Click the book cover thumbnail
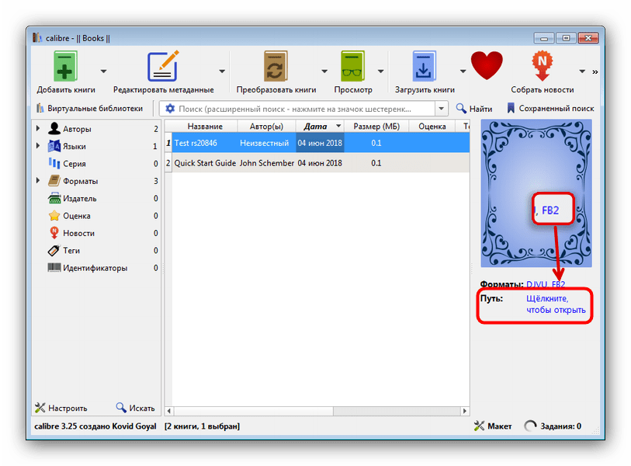The height and width of the screenshot is (466, 631). (536, 193)
